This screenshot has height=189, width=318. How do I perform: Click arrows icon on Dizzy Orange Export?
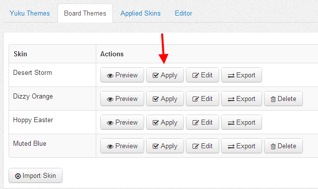pos(231,99)
